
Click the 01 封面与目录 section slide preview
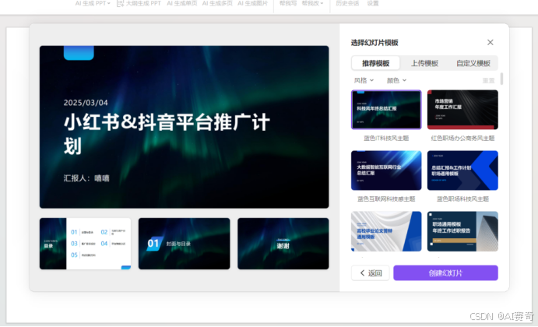[184, 244]
